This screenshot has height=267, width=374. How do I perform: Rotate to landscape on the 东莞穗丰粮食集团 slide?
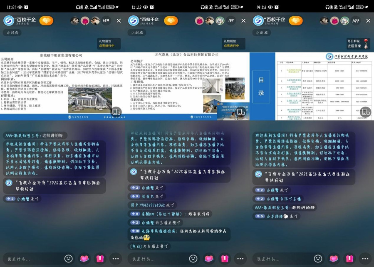[116, 112]
